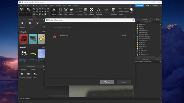Toggle the Network stats

pos(126,9)
